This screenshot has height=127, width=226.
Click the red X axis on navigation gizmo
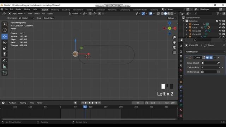pos(175,28)
